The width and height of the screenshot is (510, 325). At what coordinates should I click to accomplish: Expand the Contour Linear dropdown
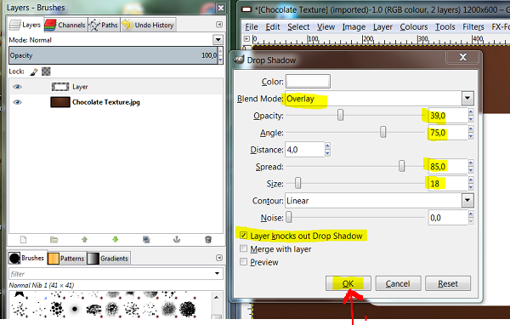tap(379, 201)
